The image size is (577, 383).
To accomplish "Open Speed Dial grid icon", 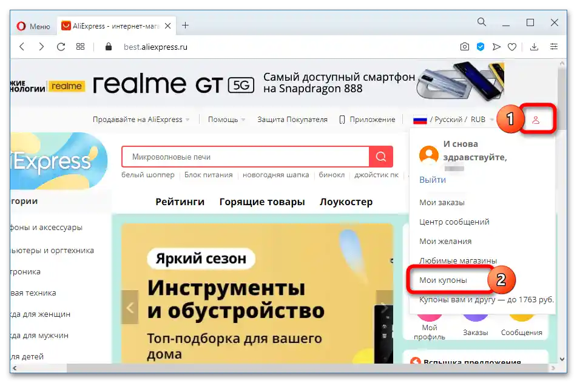I will (x=80, y=47).
